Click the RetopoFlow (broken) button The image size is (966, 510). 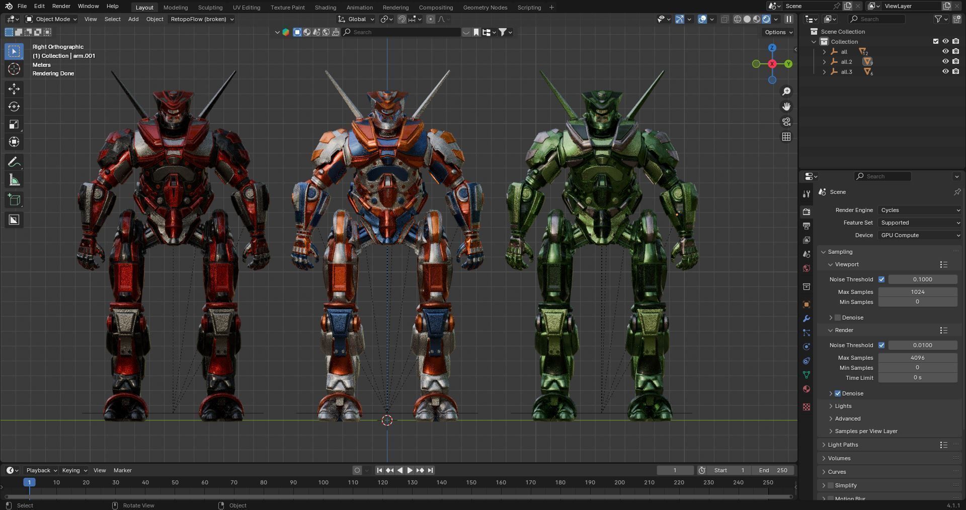click(x=202, y=19)
